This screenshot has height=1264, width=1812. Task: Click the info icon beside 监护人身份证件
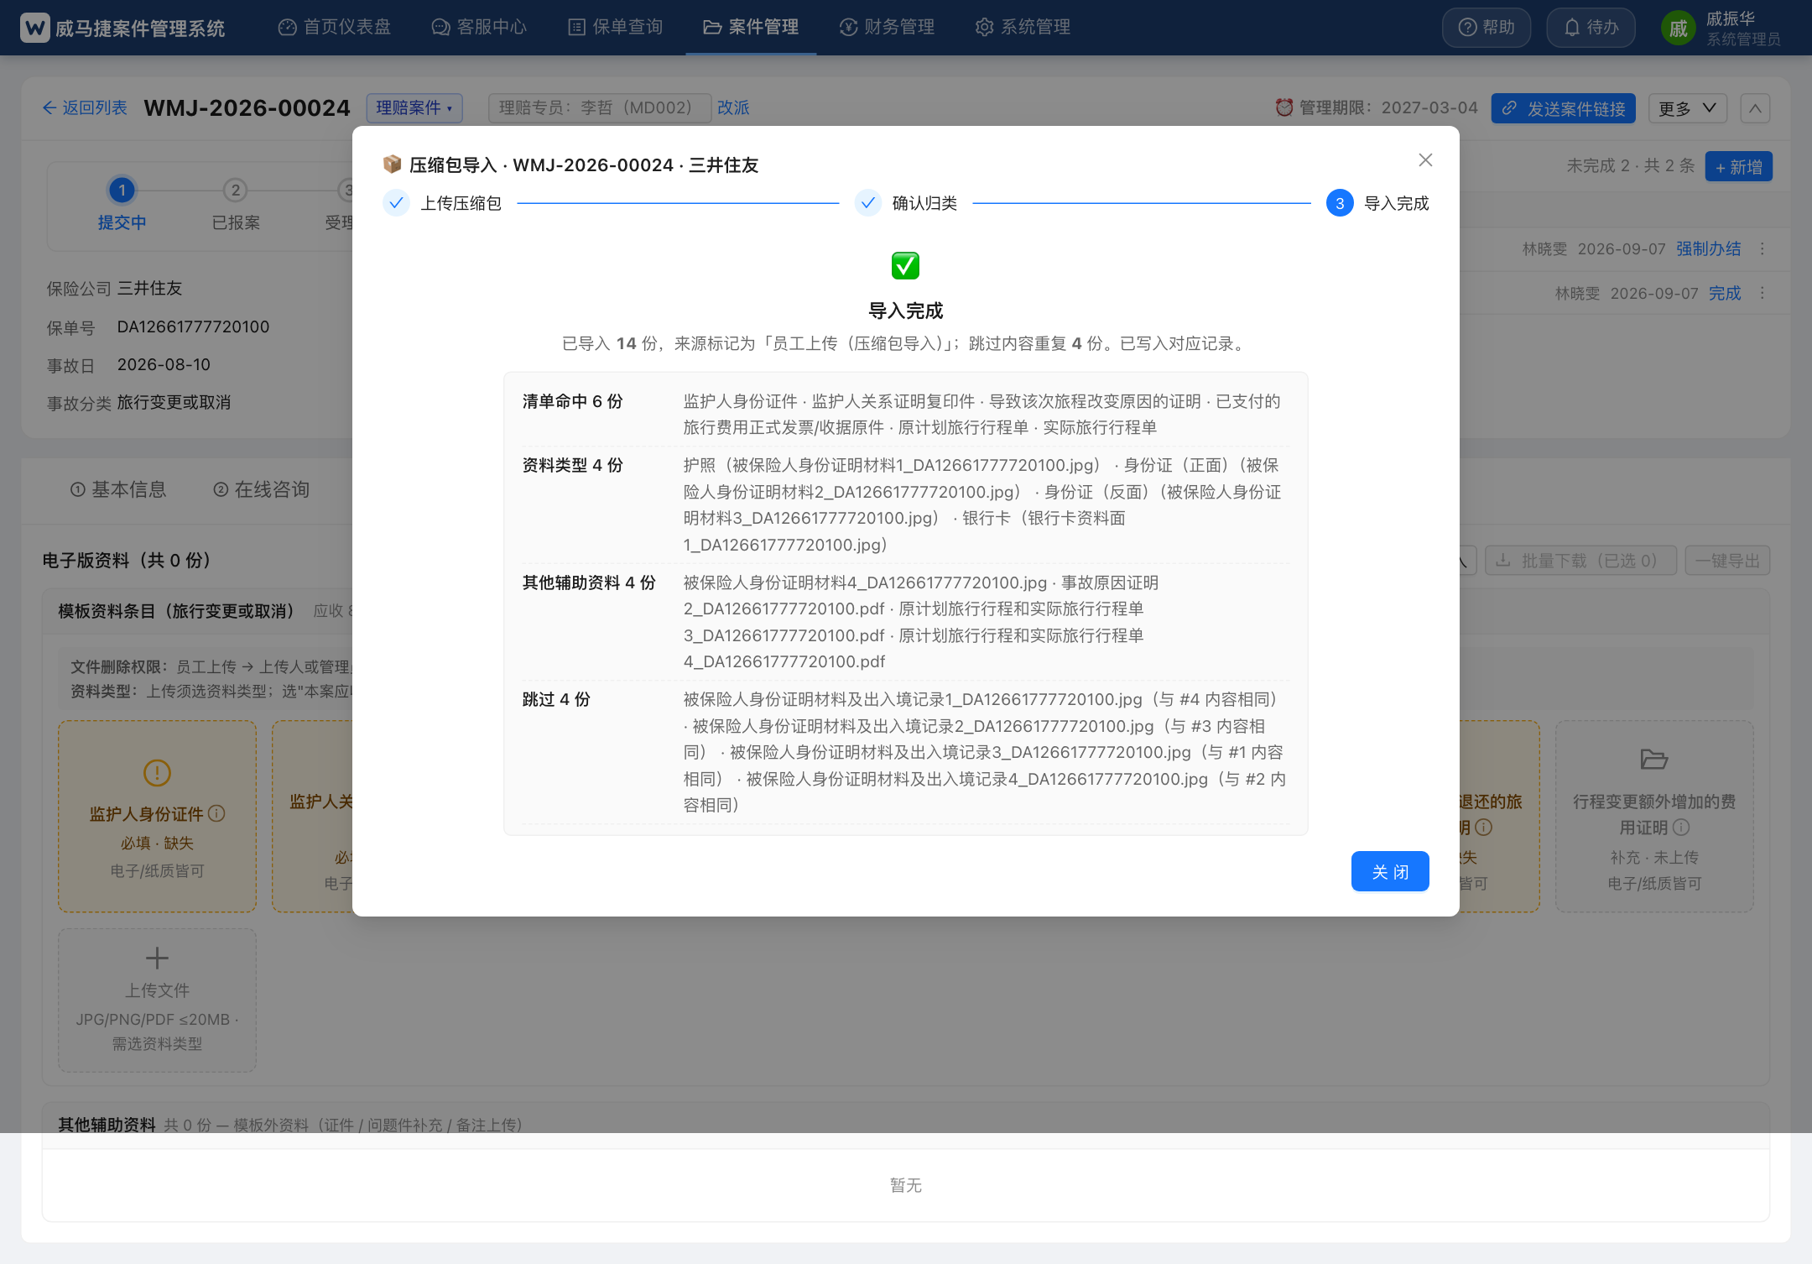(216, 813)
